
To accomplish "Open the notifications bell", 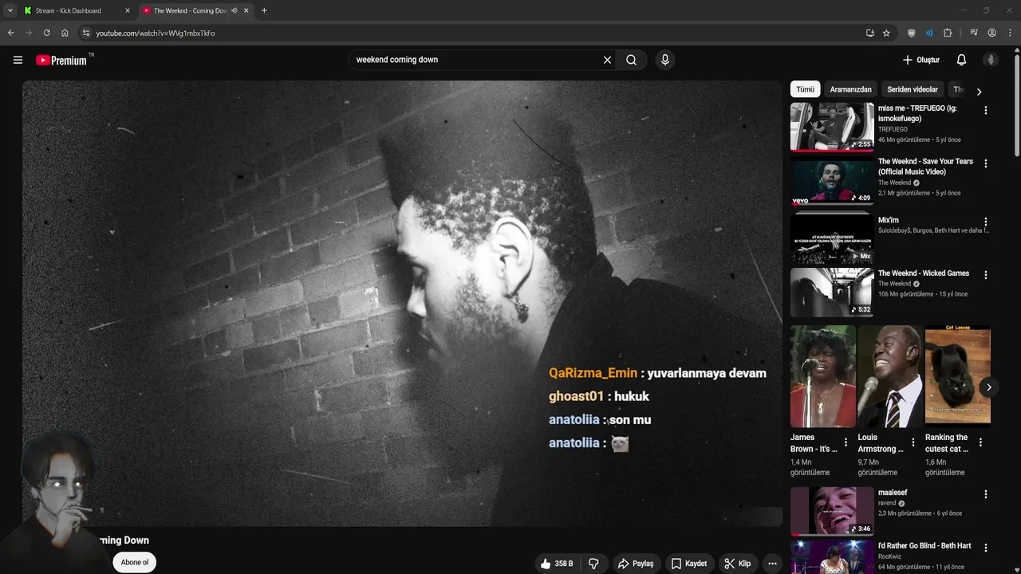I will [x=961, y=60].
